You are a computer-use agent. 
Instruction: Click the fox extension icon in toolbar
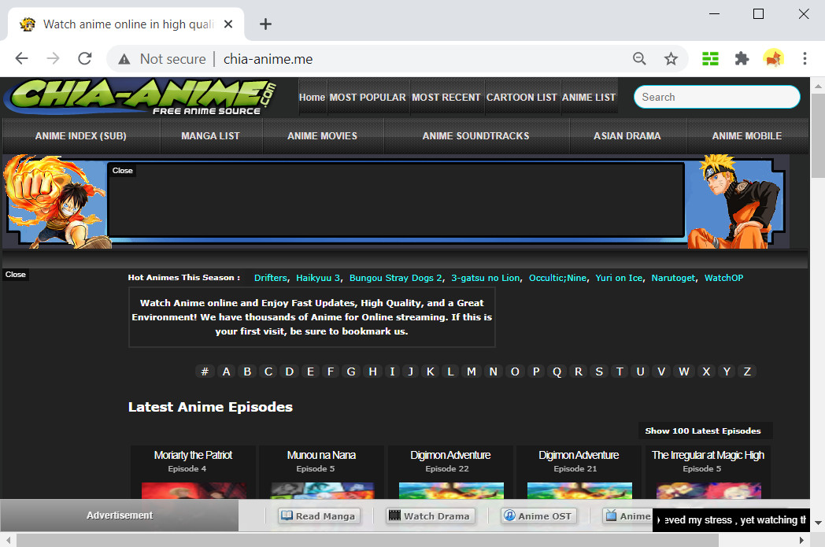(773, 58)
